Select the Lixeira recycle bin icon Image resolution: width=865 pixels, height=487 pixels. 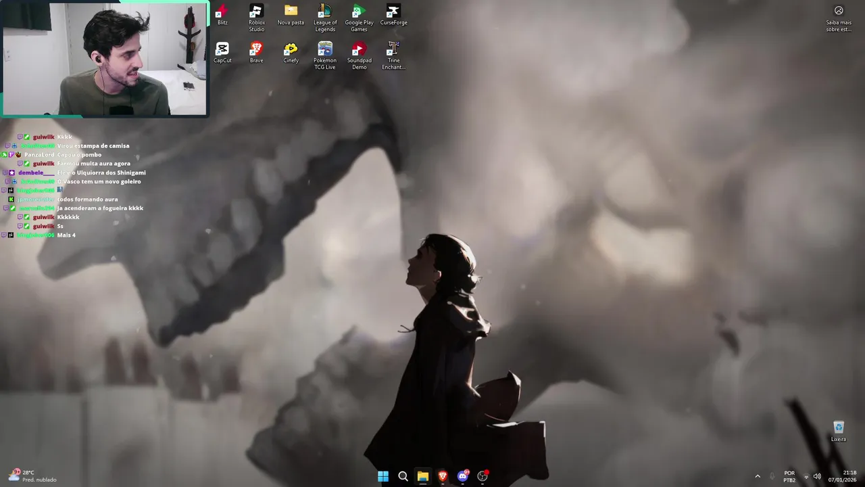(x=839, y=432)
